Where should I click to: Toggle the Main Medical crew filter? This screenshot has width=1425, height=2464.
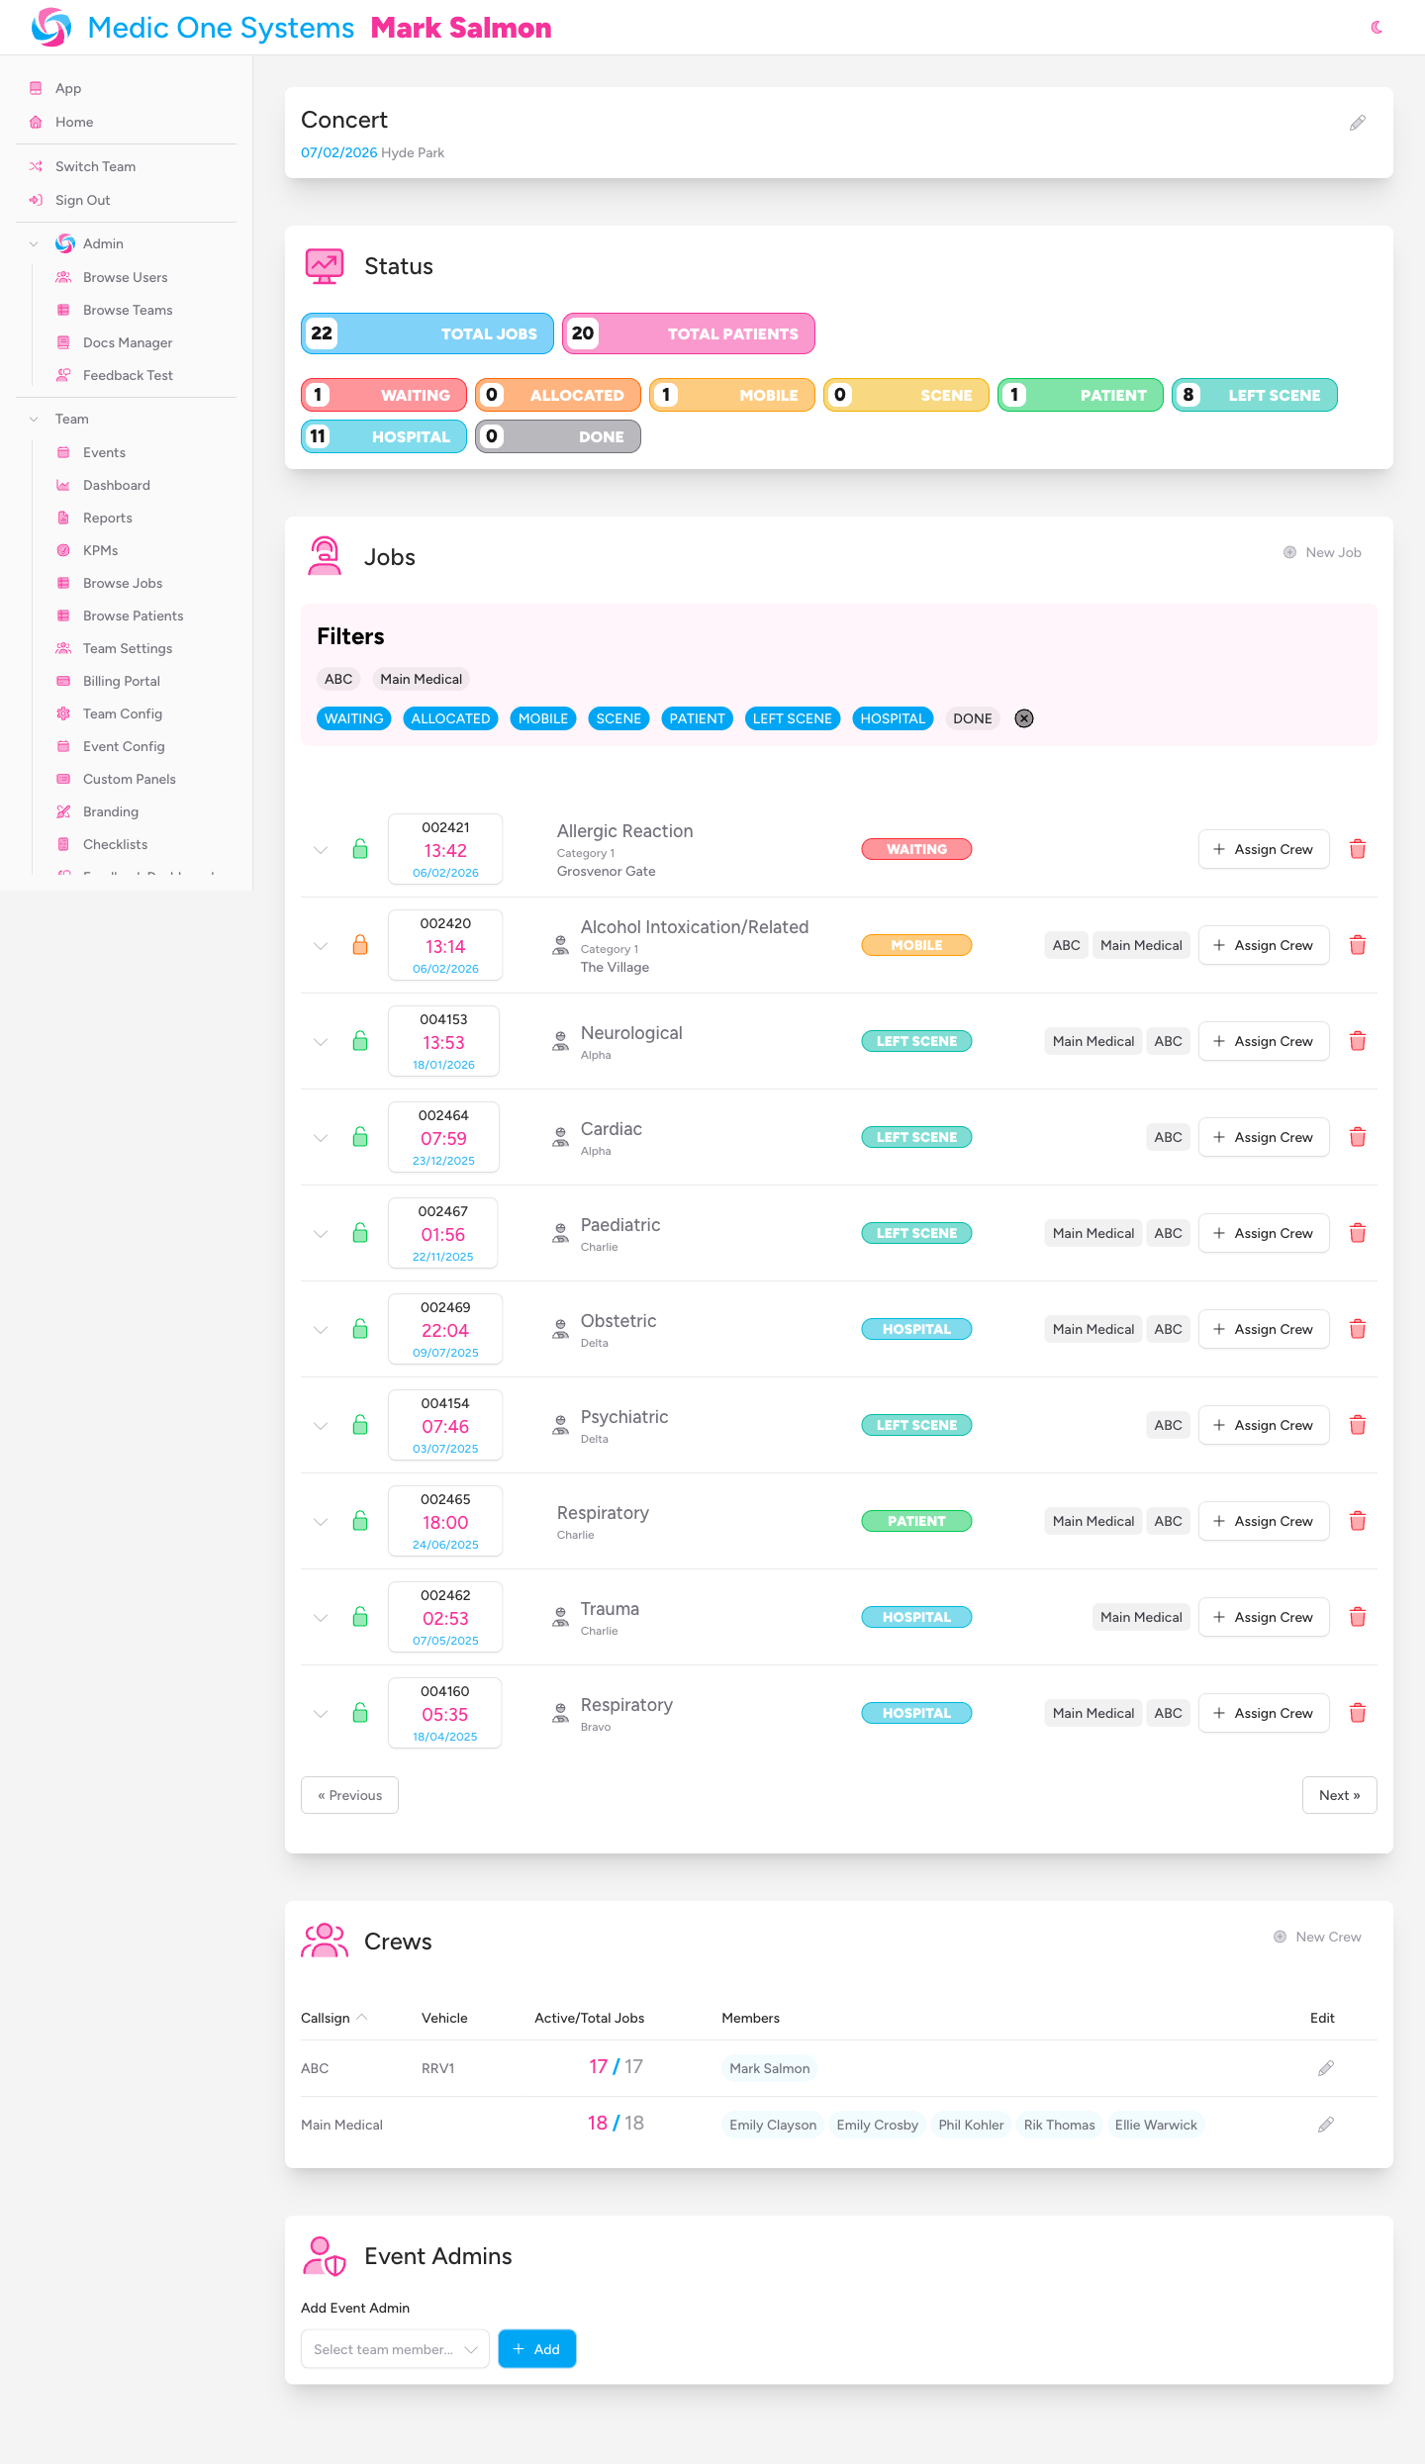(x=422, y=679)
